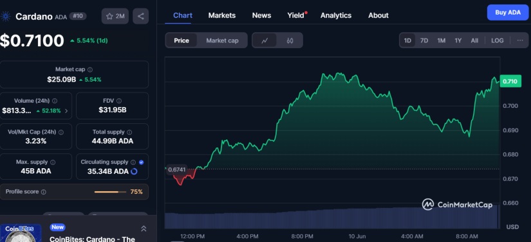
Task: Click the 44.99B ADA total supply
Action: click(x=113, y=141)
